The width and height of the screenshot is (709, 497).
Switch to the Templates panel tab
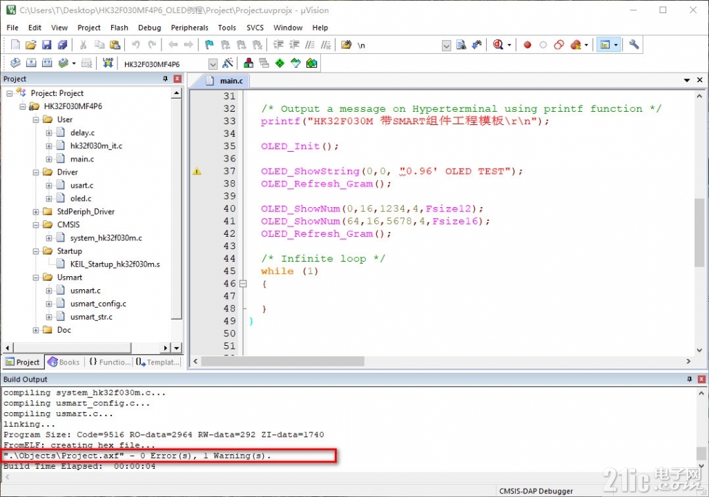point(158,362)
